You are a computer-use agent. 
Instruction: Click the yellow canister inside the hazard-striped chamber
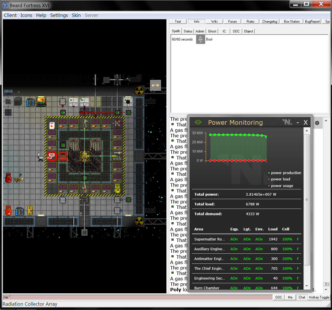click(117, 188)
